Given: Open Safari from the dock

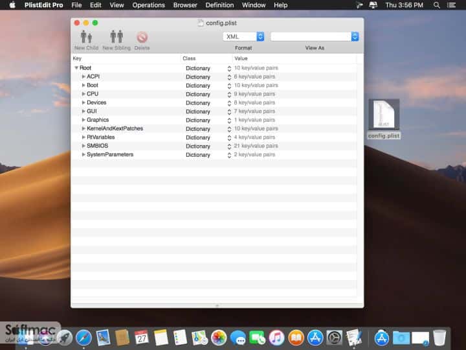Looking at the screenshot, I should [x=83, y=338].
